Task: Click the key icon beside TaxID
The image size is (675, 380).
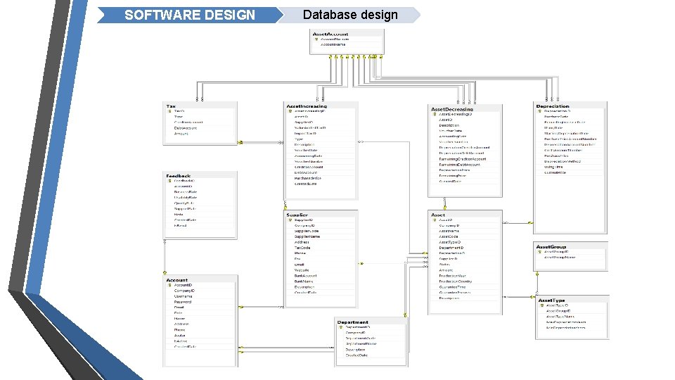Action: click(169, 111)
